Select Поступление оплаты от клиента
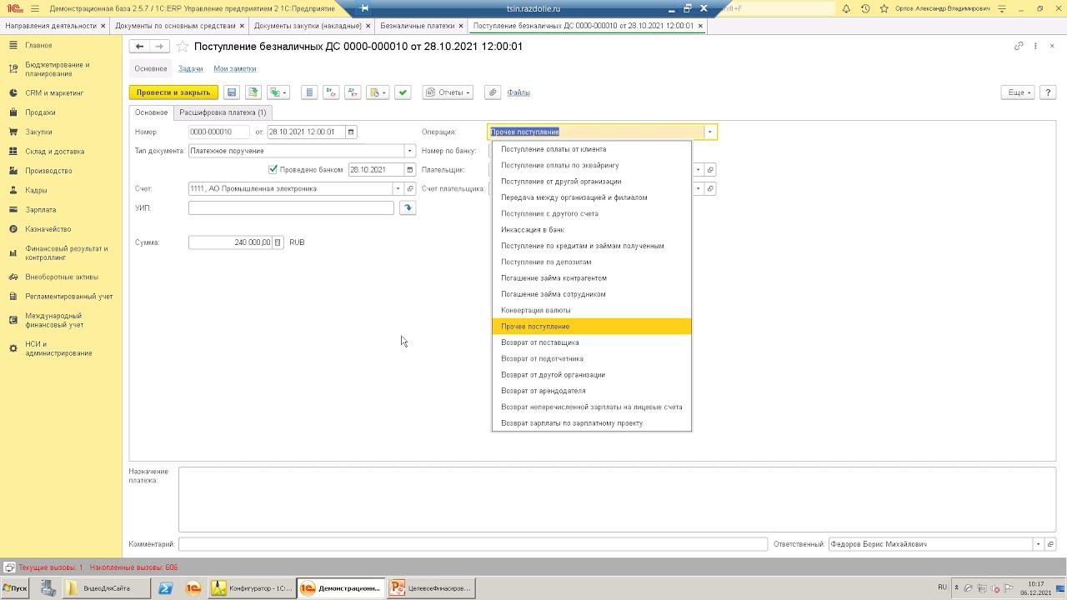 point(592,149)
